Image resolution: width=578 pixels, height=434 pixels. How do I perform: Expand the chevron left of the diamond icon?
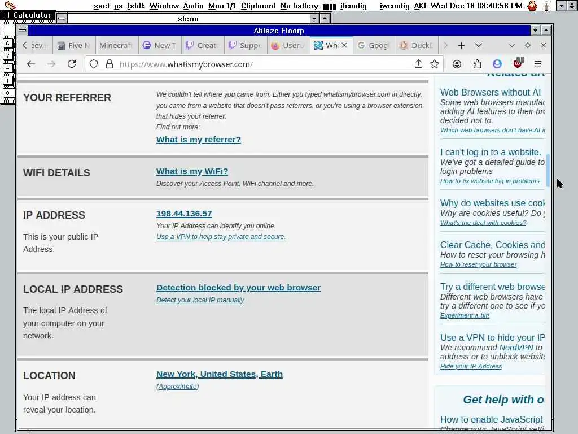(x=511, y=45)
